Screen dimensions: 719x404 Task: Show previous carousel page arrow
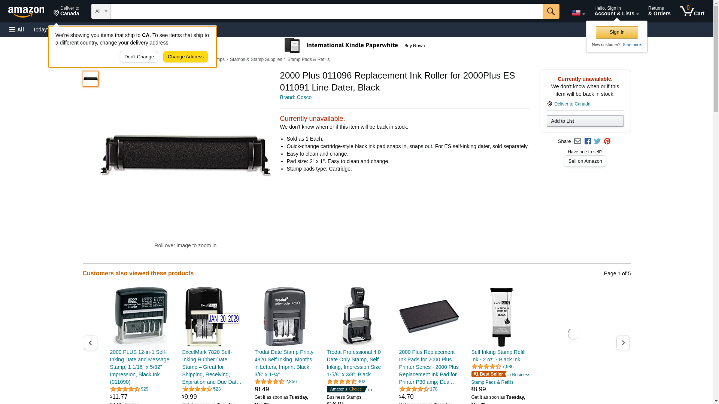(x=91, y=343)
